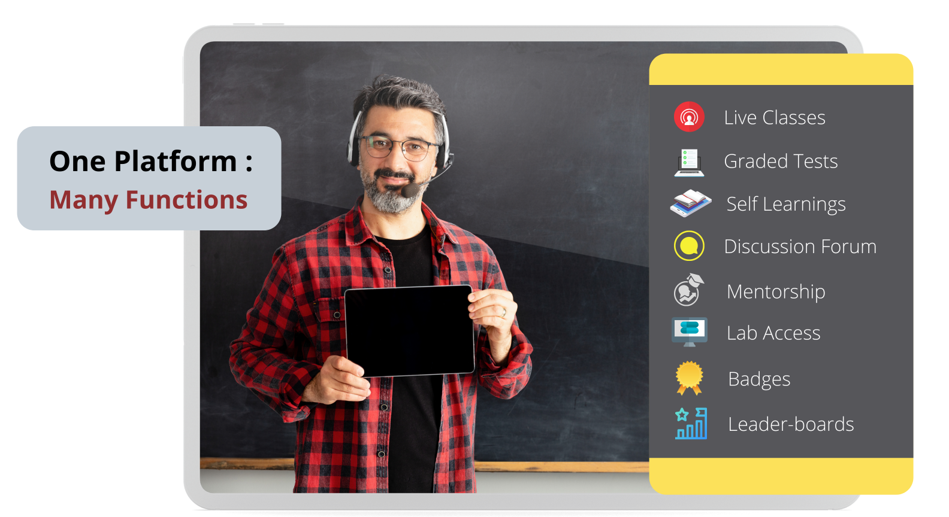Open Discussion Forum text label
This screenshot has width=949, height=517.
click(x=800, y=247)
